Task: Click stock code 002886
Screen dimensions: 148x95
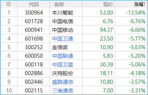Action: (x=34, y=73)
